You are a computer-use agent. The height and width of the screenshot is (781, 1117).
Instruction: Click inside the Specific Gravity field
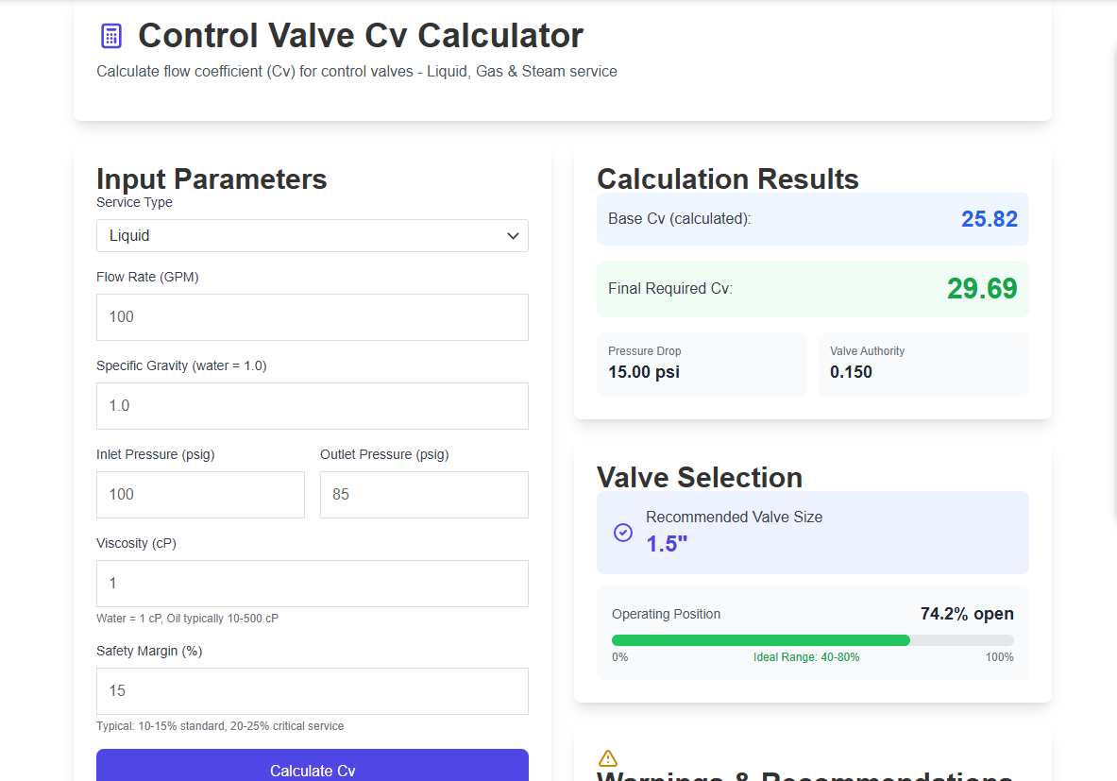coord(312,405)
